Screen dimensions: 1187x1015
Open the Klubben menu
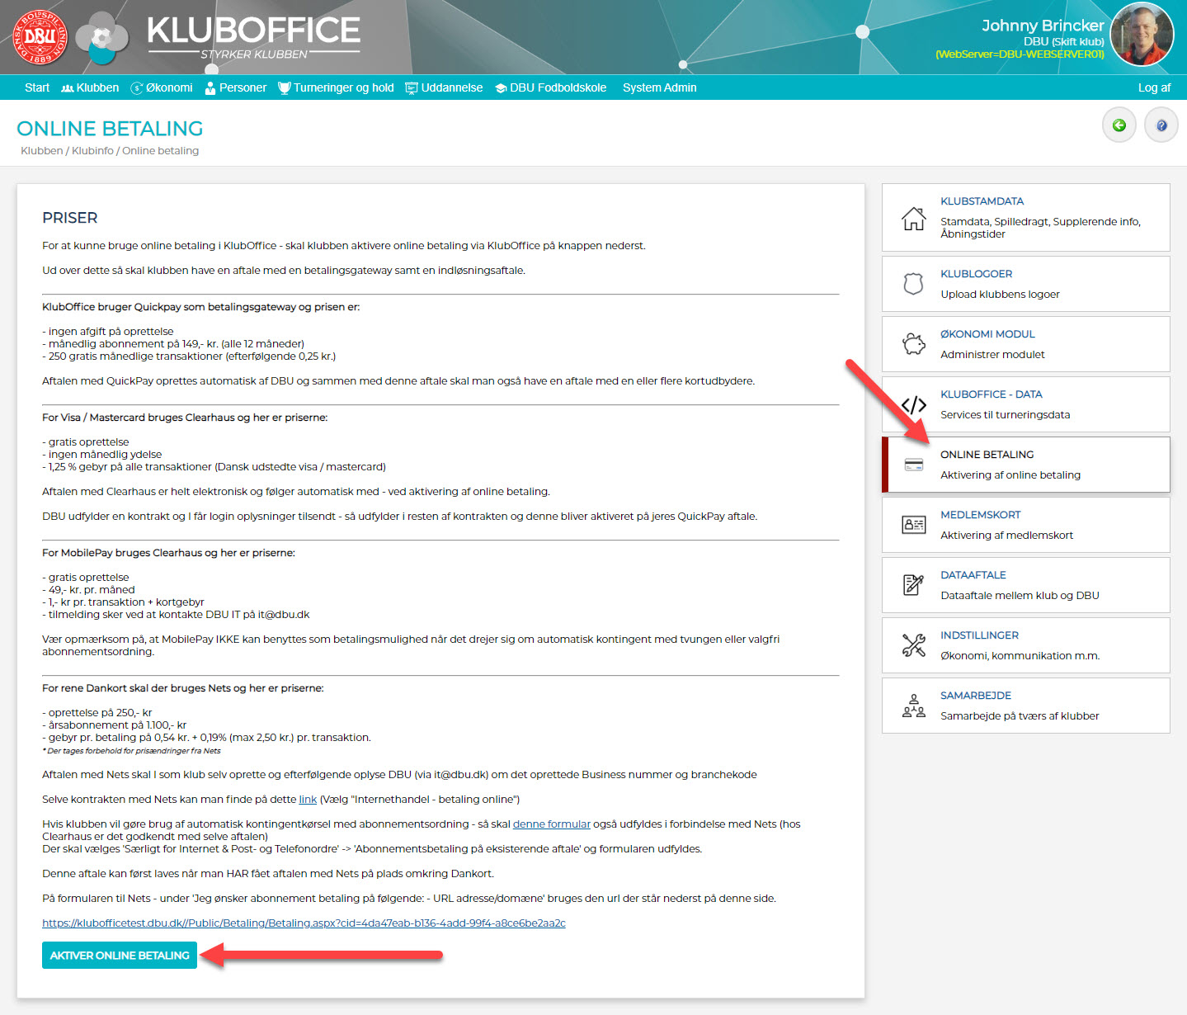click(x=90, y=87)
